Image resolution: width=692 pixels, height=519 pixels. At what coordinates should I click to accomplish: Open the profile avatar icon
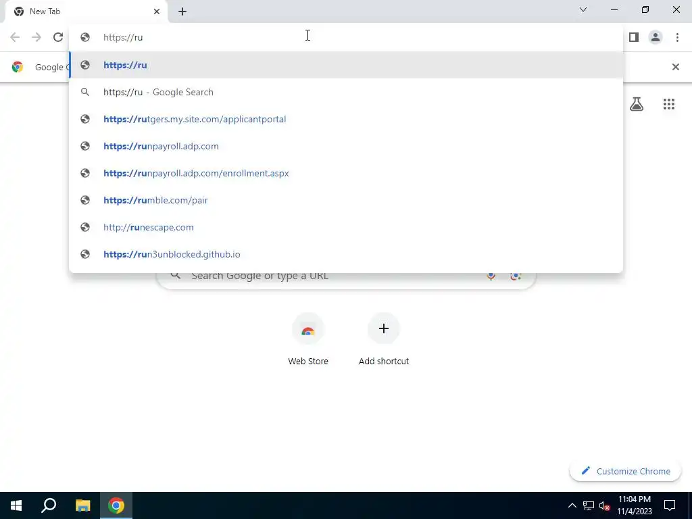click(x=656, y=37)
